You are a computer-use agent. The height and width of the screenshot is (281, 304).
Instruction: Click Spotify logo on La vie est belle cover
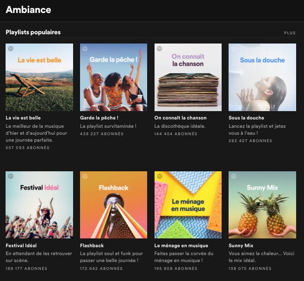tap(11, 49)
